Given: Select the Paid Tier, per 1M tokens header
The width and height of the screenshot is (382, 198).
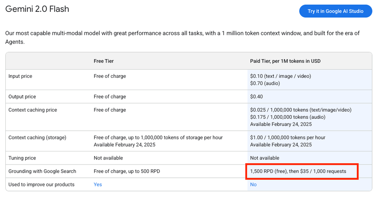Looking at the screenshot, I should 285,61.
